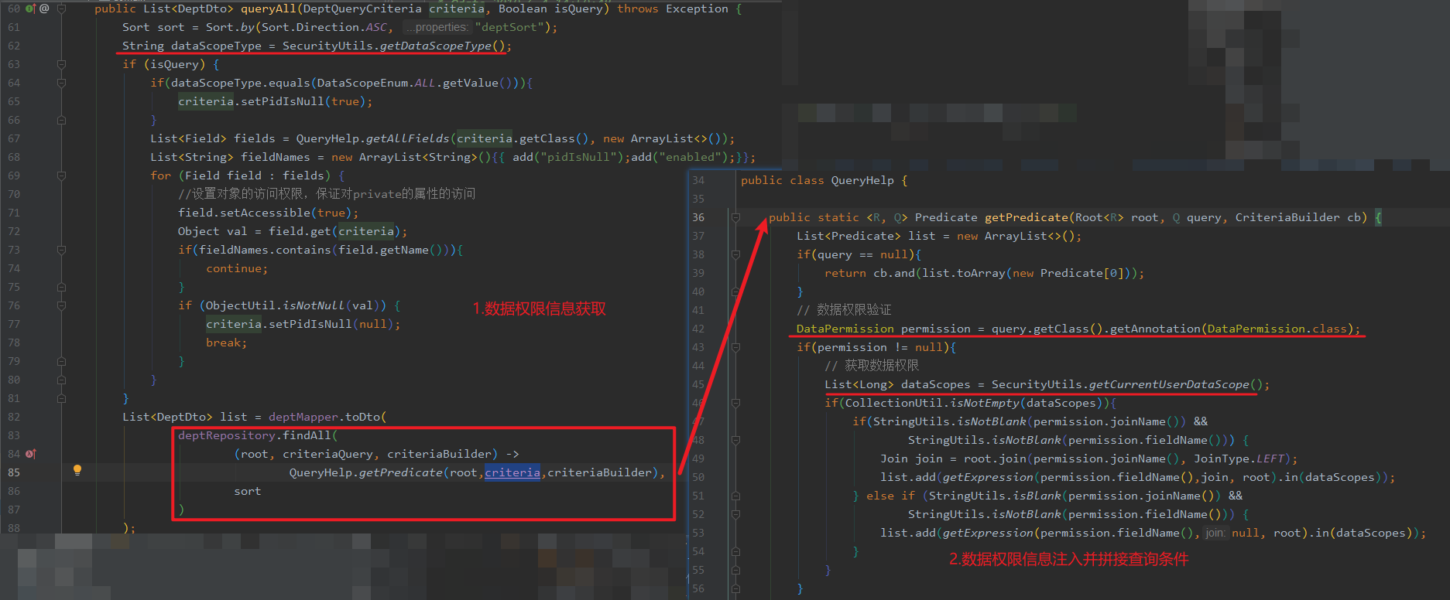Click line number 42 in the QueryHelp gutter

click(698, 329)
